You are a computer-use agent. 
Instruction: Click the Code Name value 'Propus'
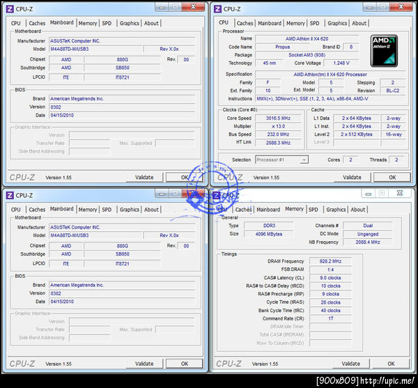283,47
